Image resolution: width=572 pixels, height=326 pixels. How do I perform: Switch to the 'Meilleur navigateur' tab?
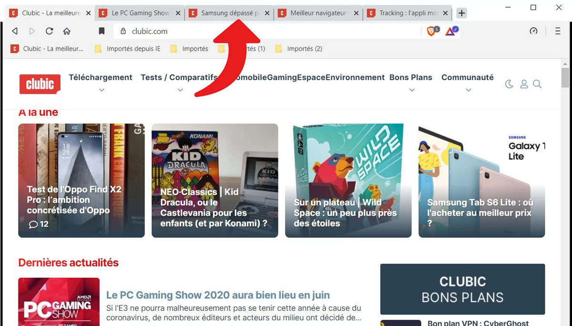click(x=318, y=13)
